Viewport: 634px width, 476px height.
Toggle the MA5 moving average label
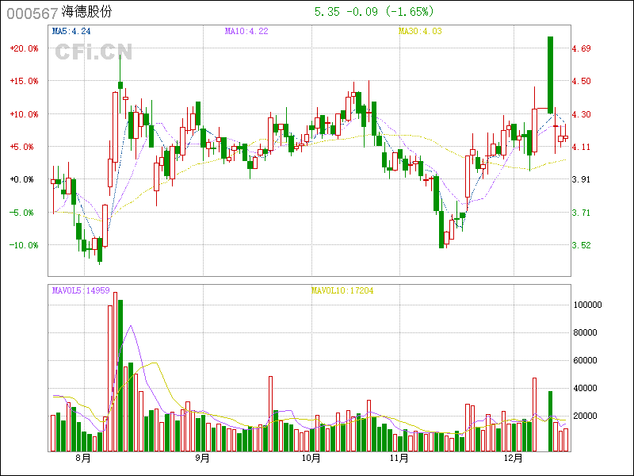[71, 32]
